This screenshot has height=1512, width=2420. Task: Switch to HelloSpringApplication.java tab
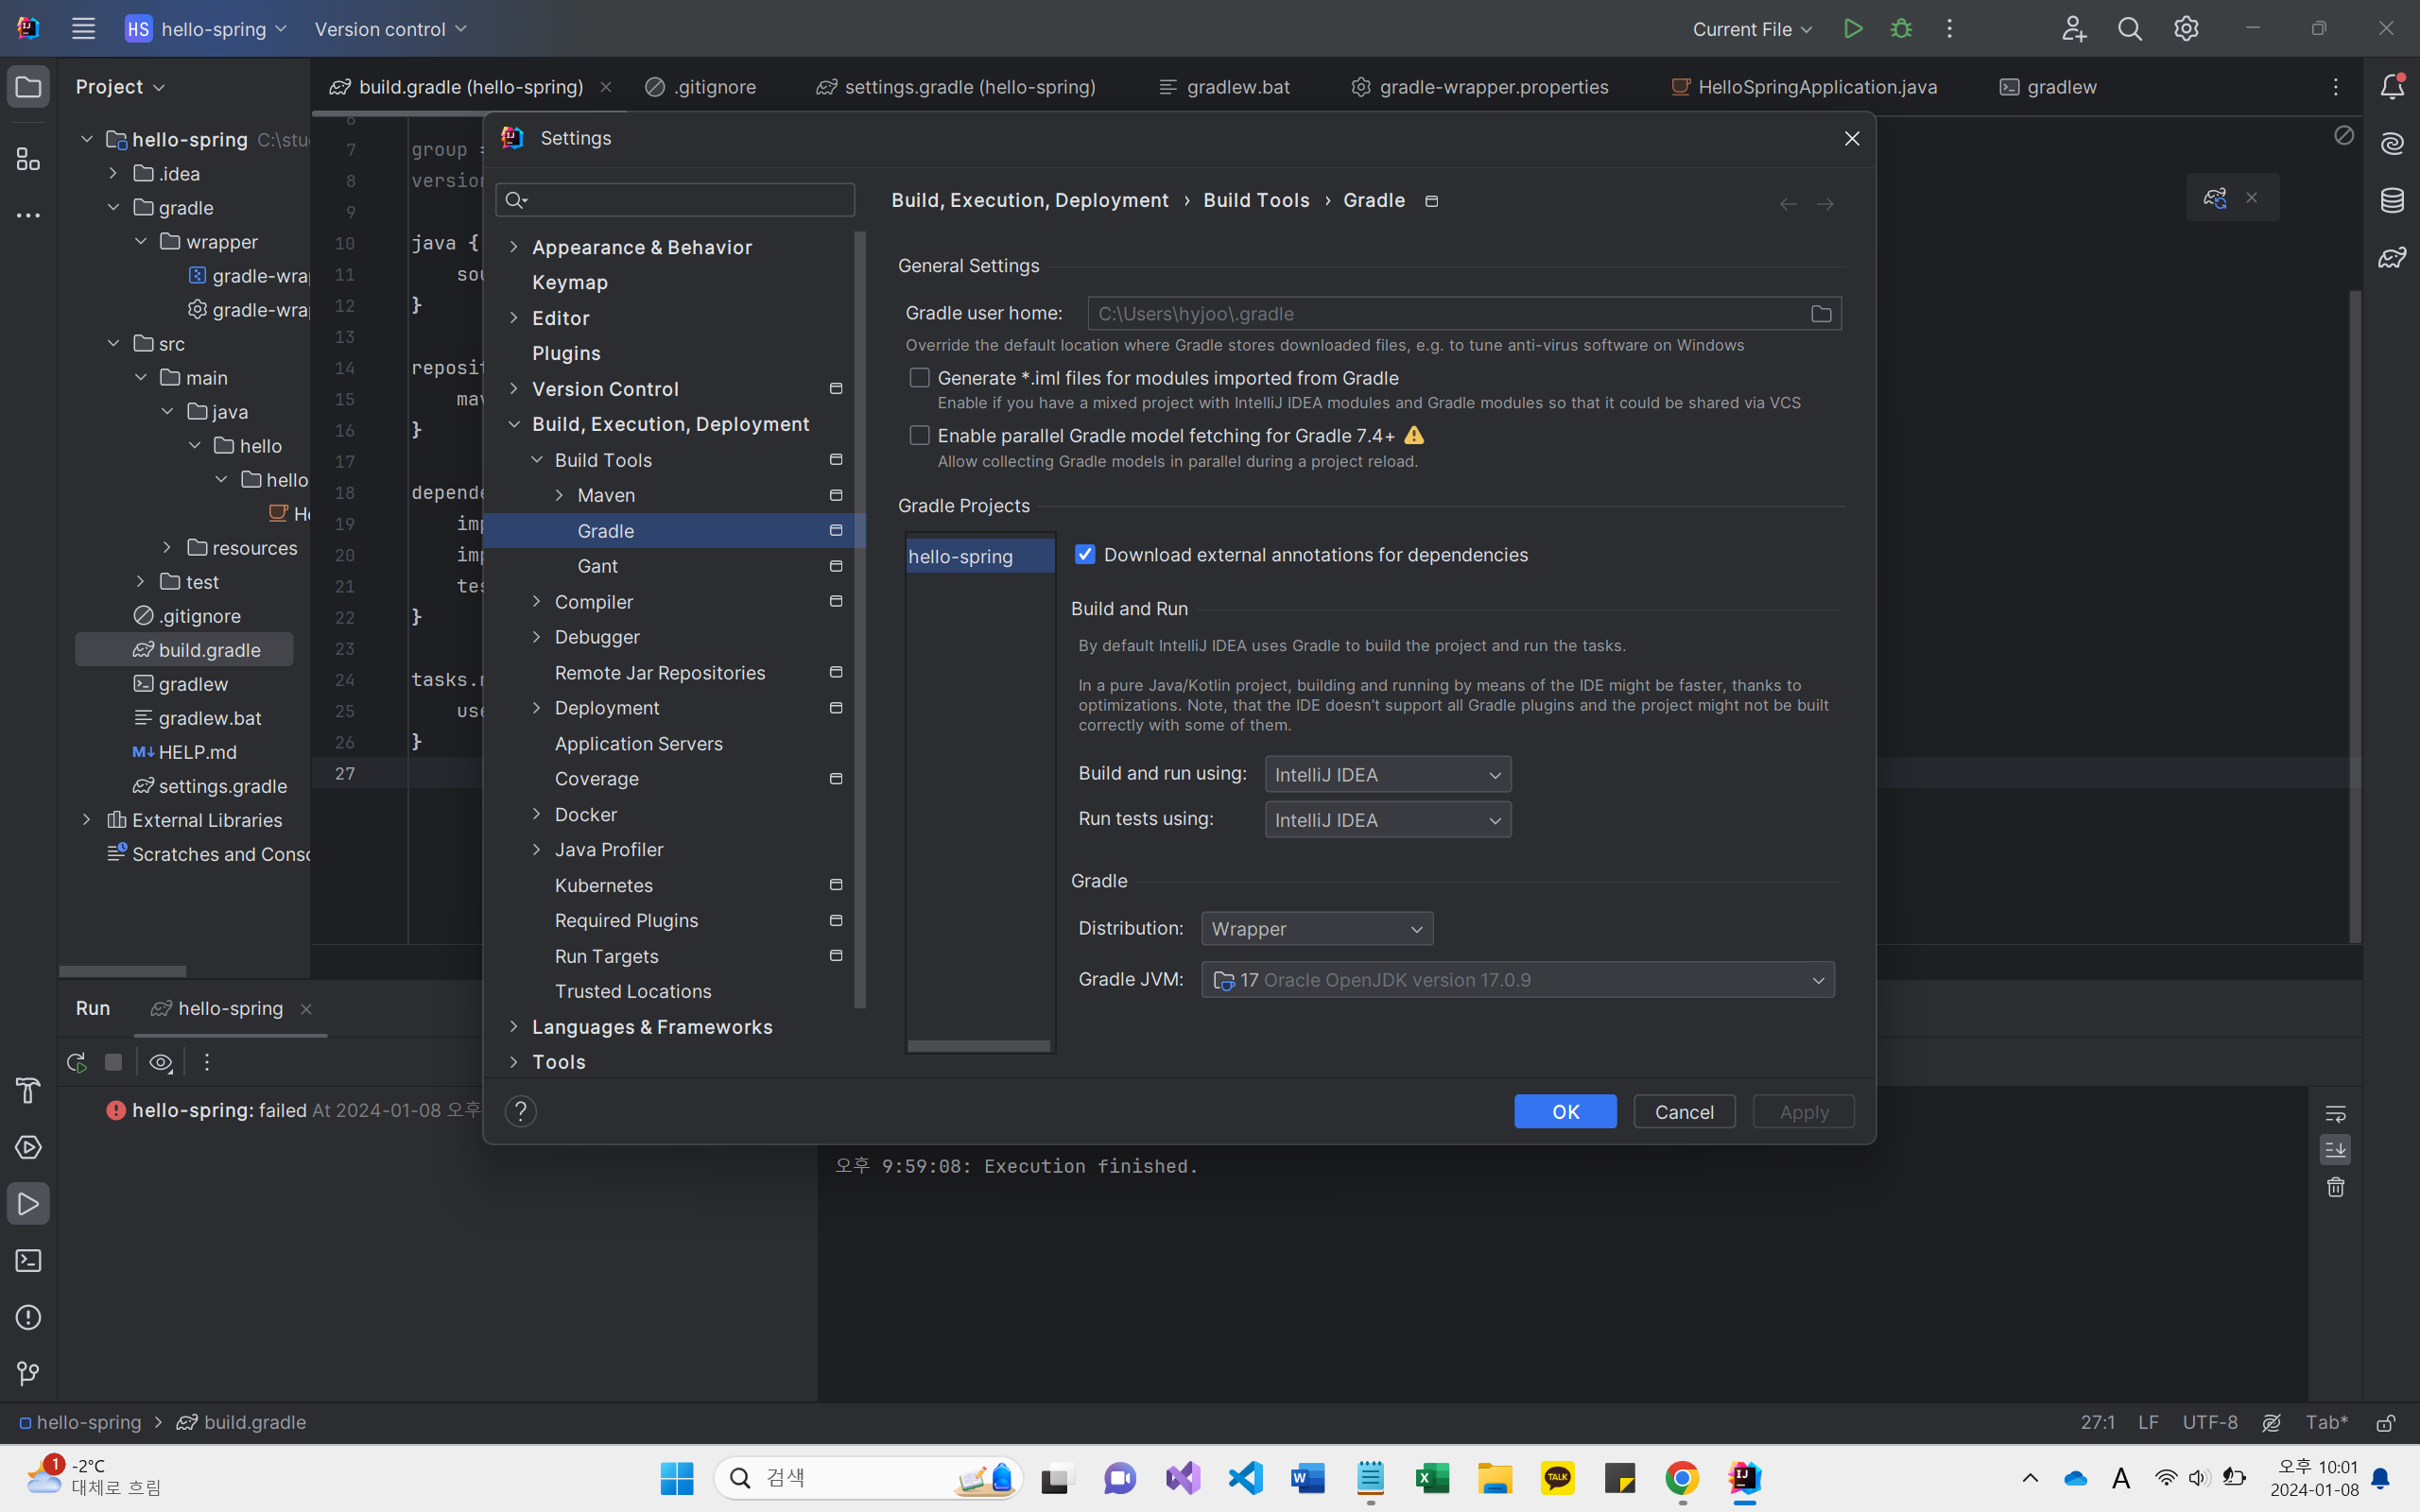(x=1804, y=87)
